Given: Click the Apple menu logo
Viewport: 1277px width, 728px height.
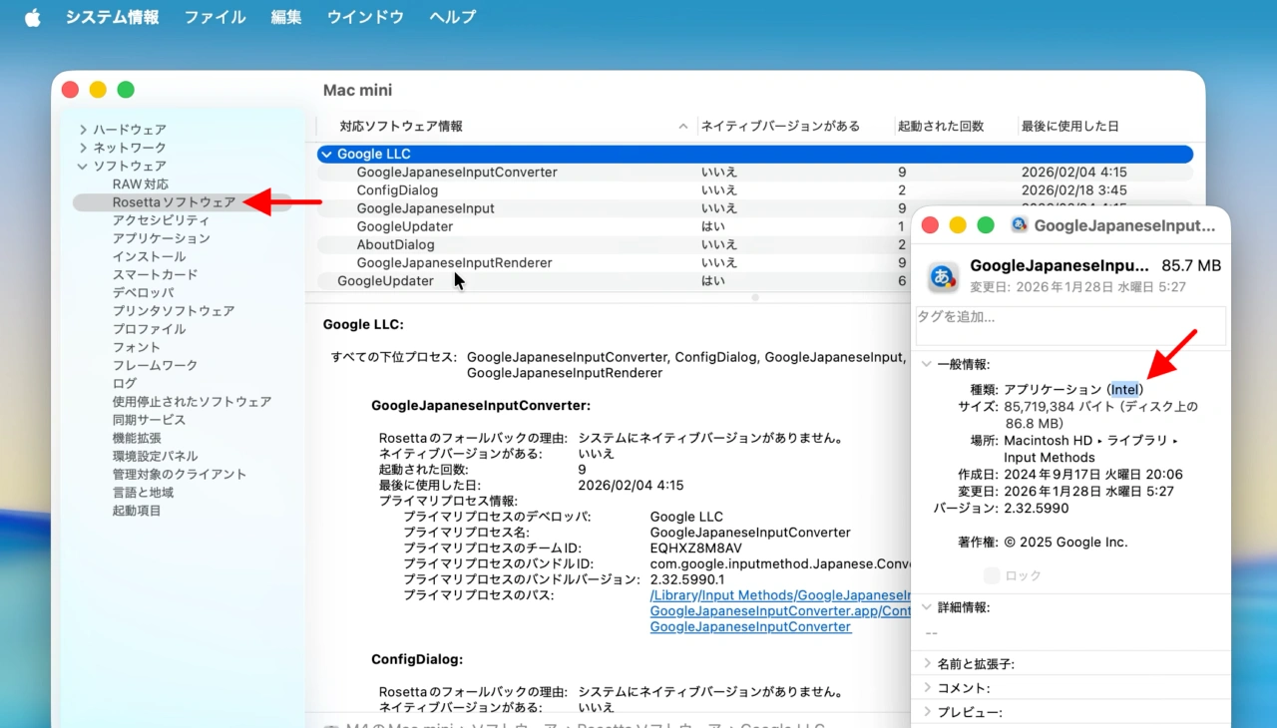Looking at the screenshot, I should point(31,16).
